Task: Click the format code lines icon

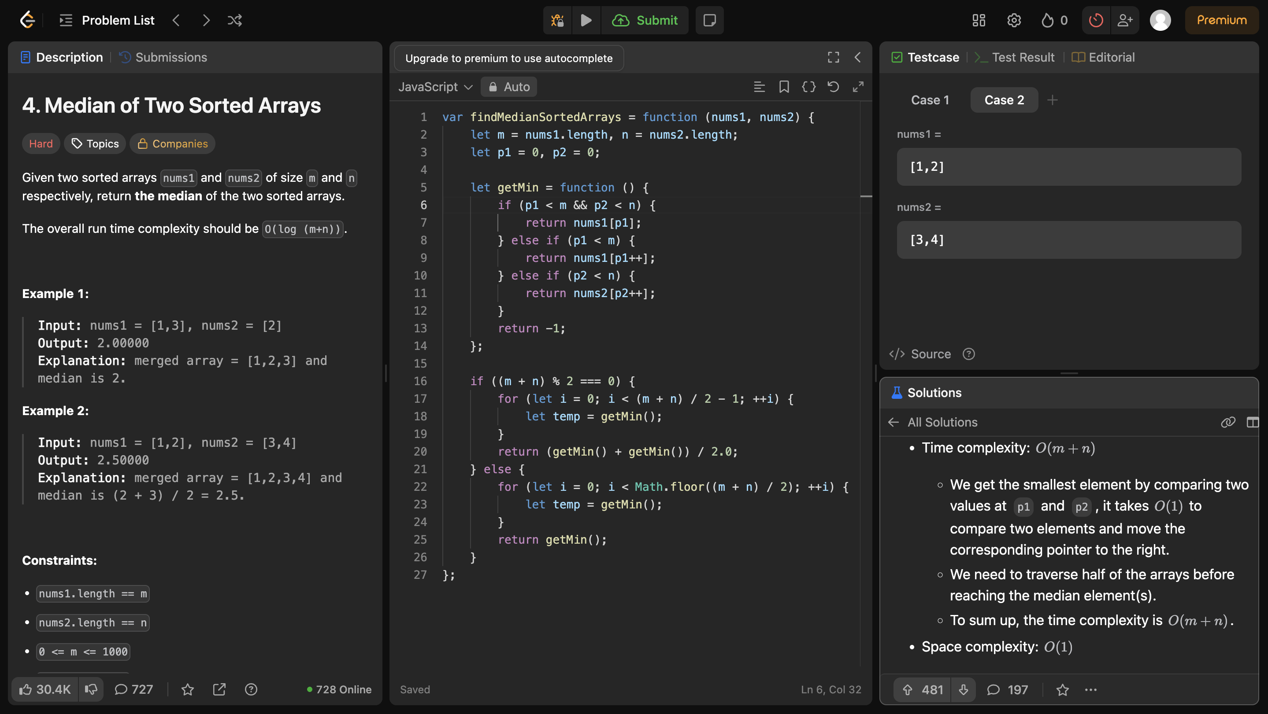Action: [759, 87]
